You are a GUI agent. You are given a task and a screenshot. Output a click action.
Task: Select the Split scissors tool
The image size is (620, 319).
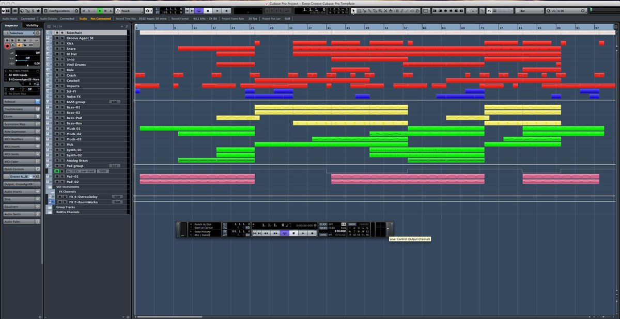tap(365, 10)
